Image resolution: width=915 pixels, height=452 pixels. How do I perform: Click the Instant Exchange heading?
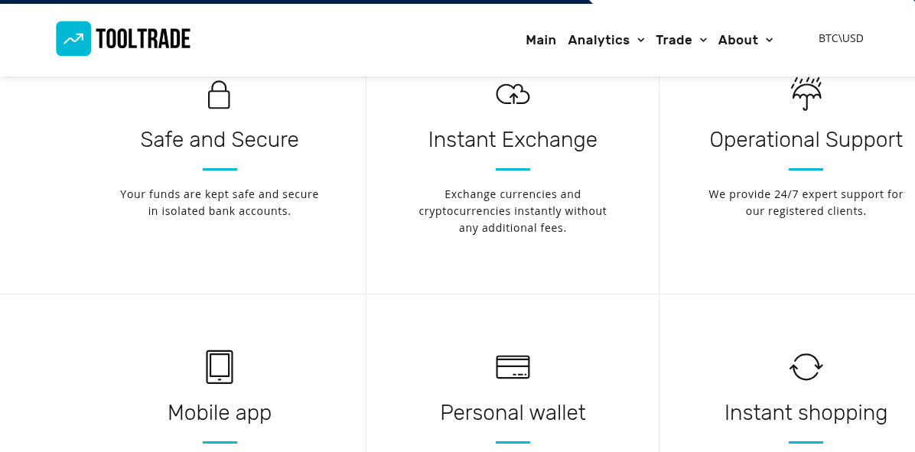click(x=513, y=140)
